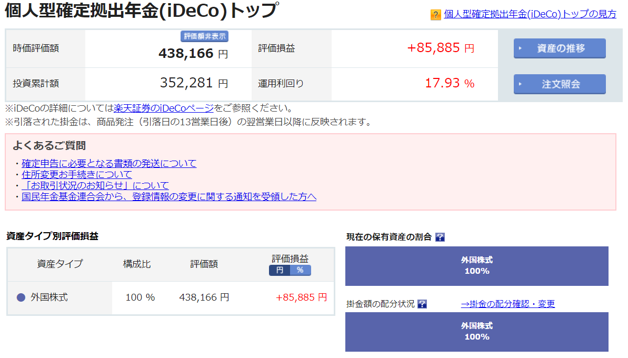Click the よくあるご質問 heading
628x358 pixels.
click(x=49, y=145)
